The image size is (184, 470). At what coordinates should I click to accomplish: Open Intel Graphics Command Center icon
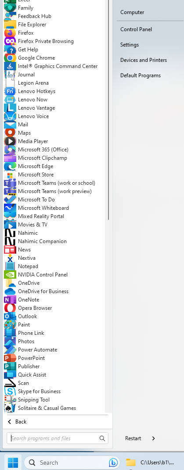click(x=10, y=66)
